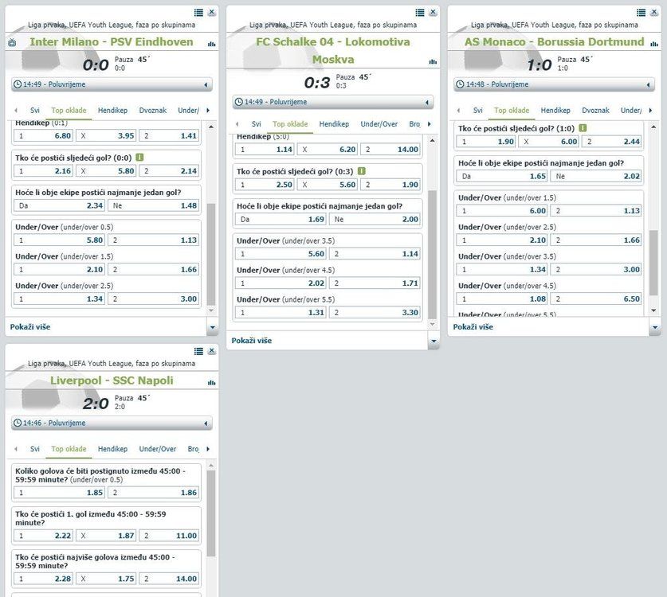Image resolution: width=667 pixels, height=597 pixels.
Task: Show previous tabs arrow in Monaco panel
Action: tap(458, 111)
